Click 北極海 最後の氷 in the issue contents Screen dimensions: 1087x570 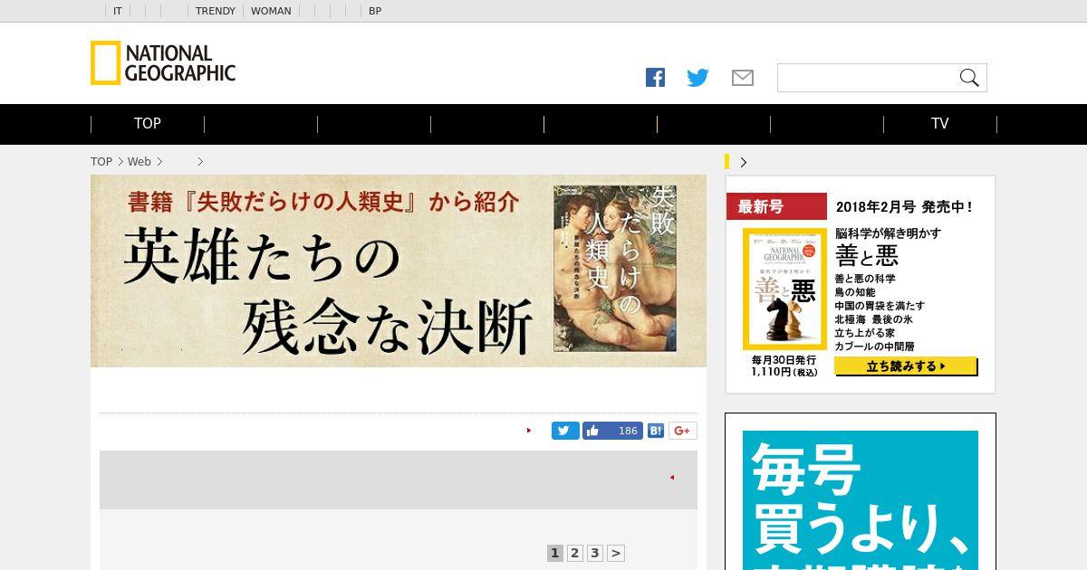873,319
